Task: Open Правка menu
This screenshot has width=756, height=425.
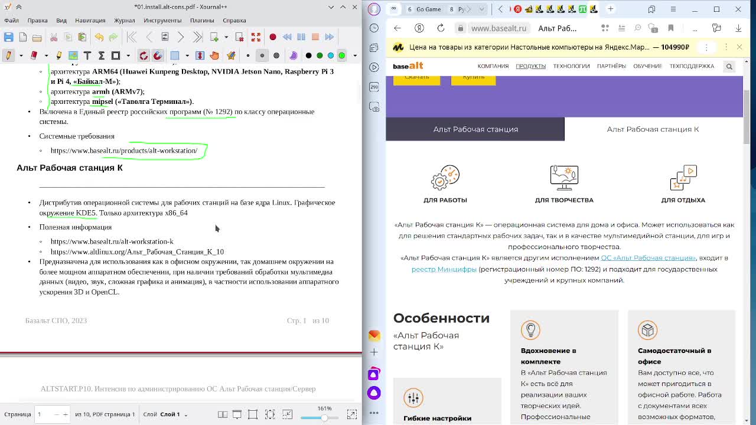Action: [37, 20]
